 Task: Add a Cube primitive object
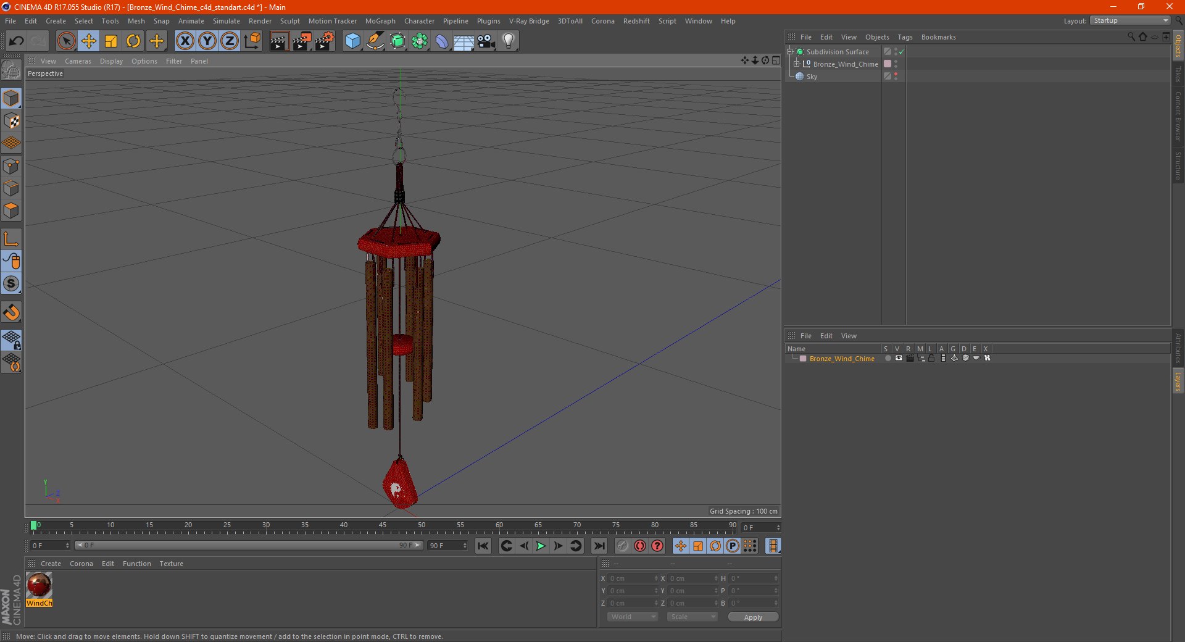pos(352,41)
